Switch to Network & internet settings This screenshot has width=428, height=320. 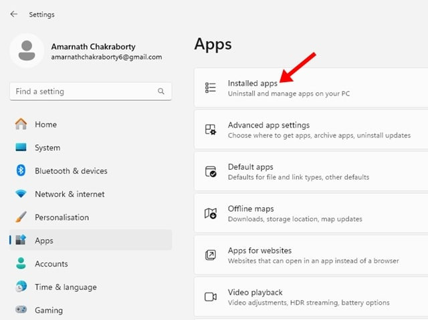tap(91, 194)
